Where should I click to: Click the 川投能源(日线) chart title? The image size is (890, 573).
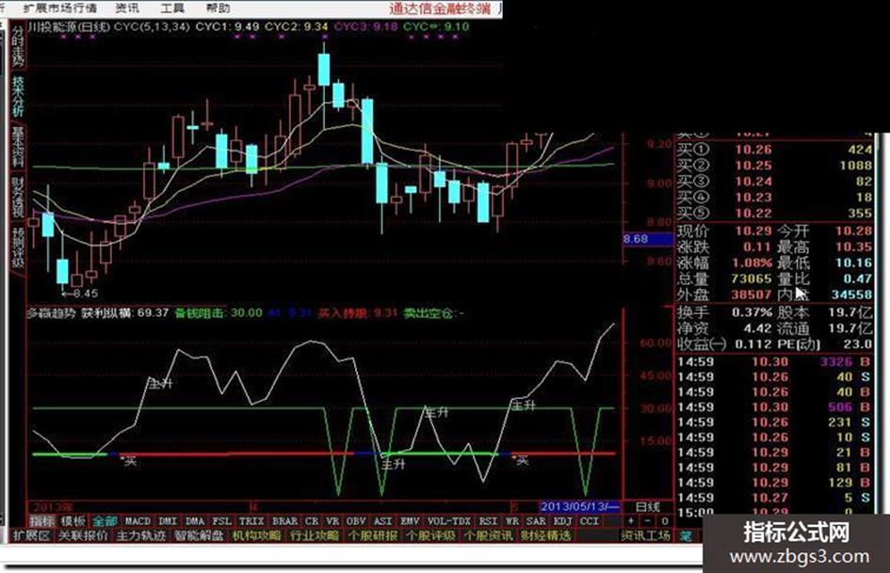(x=68, y=26)
